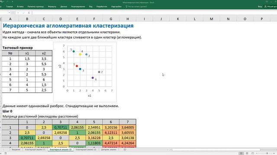277x155 pixels.
Task: Click distance cell 1,11803
Action: point(94,143)
